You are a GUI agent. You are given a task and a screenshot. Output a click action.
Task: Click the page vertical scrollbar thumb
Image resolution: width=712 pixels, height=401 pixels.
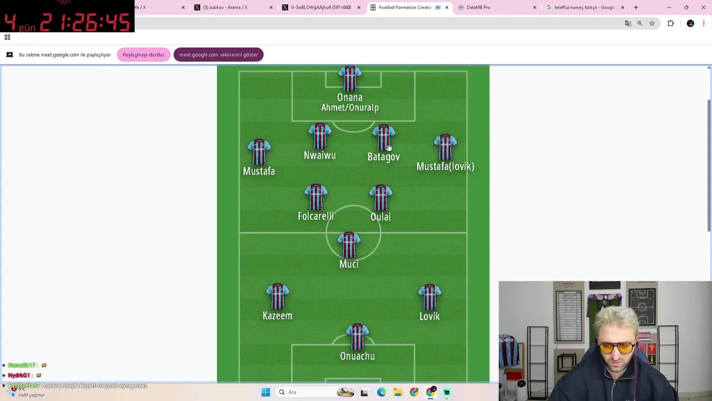click(709, 165)
